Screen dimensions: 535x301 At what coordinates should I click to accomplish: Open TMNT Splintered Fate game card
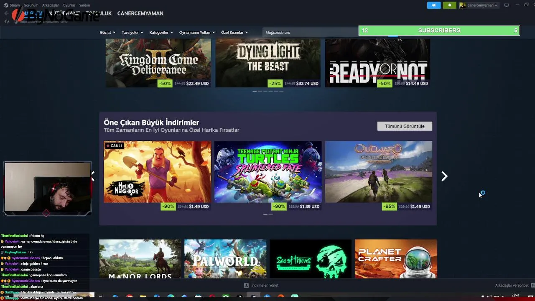tap(268, 172)
